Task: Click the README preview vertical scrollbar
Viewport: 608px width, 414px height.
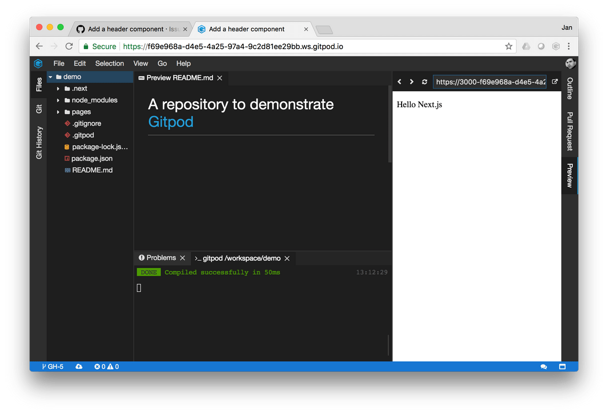Action: pos(390,124)
